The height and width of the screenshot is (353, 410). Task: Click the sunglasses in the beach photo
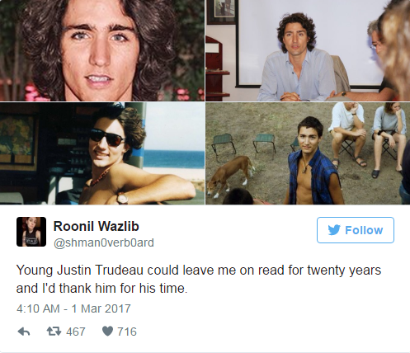[x=107, y=139]
